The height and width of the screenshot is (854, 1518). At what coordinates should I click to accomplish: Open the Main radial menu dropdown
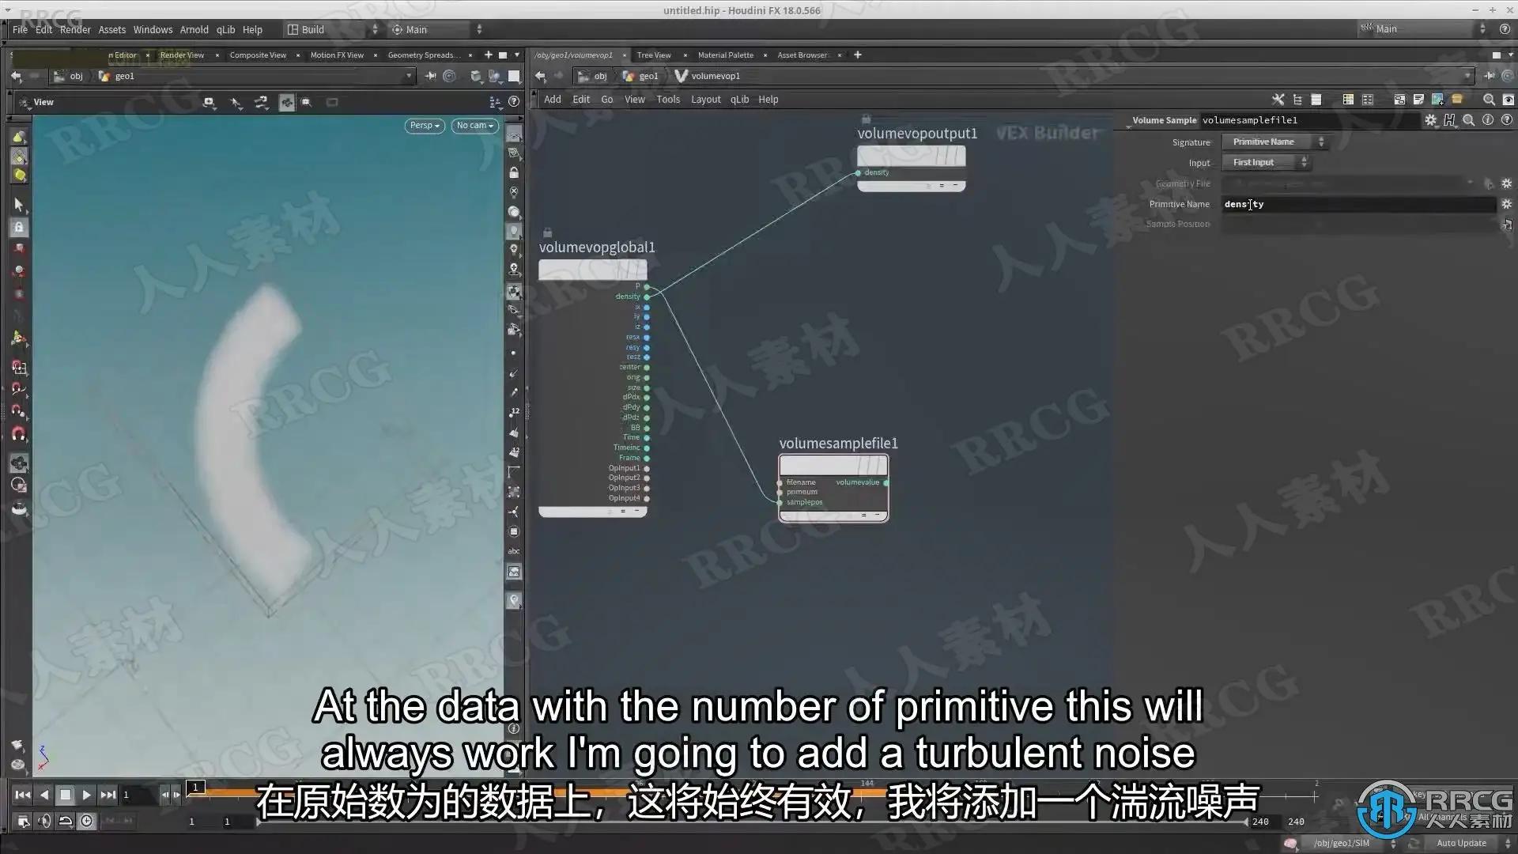pos(437,29)
